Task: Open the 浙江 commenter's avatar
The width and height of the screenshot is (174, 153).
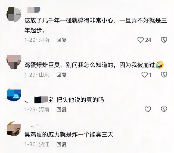Action: (x=14, y=129)
